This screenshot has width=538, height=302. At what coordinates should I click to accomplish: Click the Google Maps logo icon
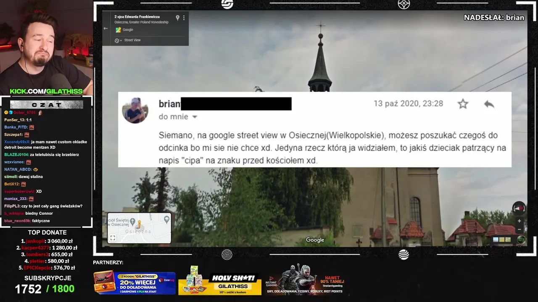118,30
